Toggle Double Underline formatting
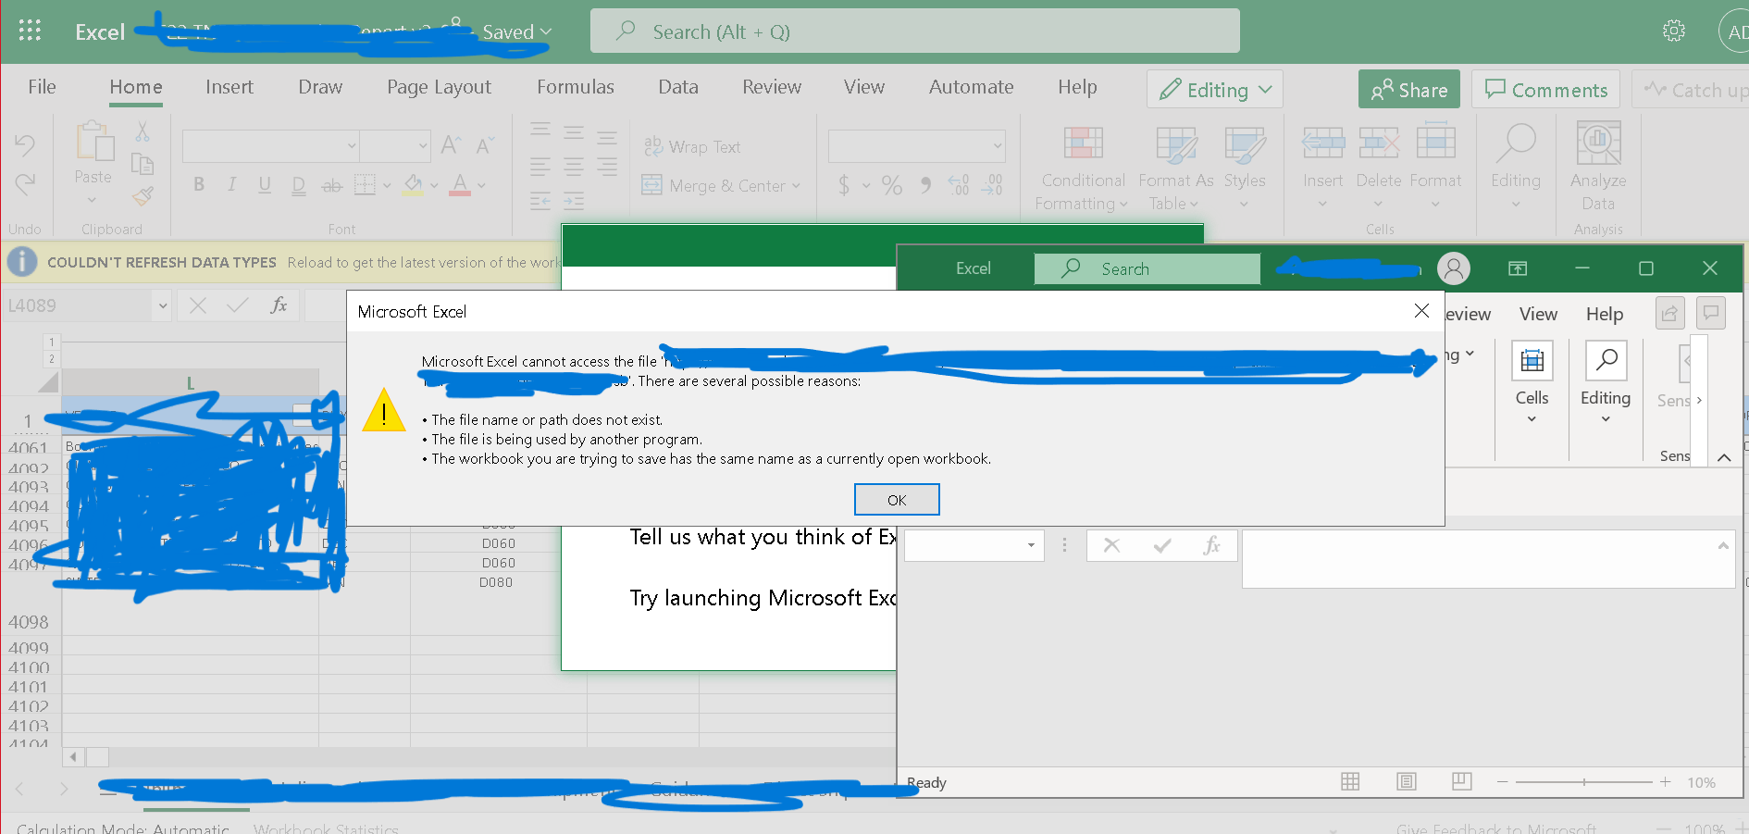The width and height of the screenshot is (1749, 834). (x=298, y=185)
